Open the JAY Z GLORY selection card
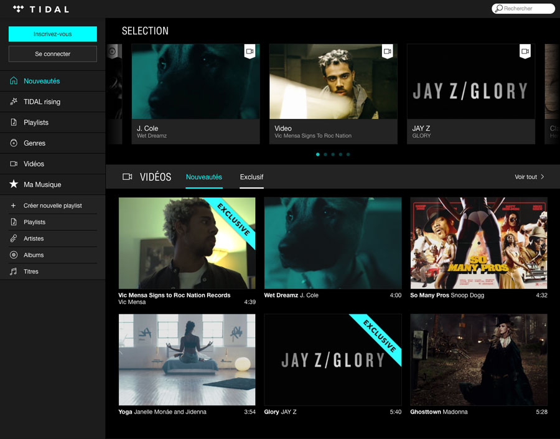560x439 pixels. 471,94
